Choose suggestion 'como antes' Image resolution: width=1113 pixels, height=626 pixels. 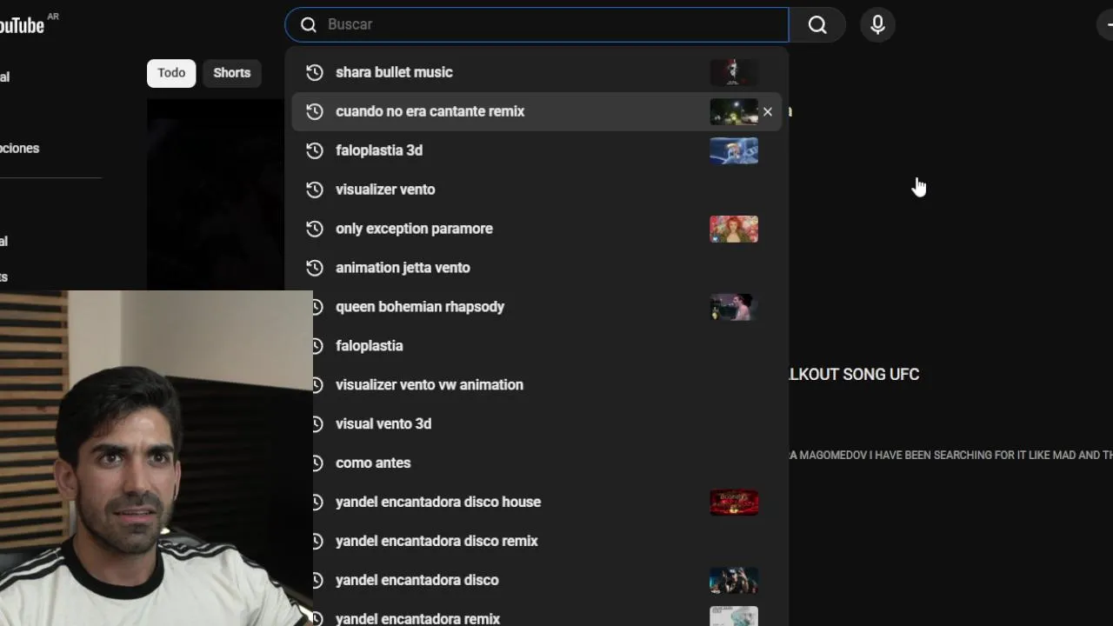click(x=548, y=463)
